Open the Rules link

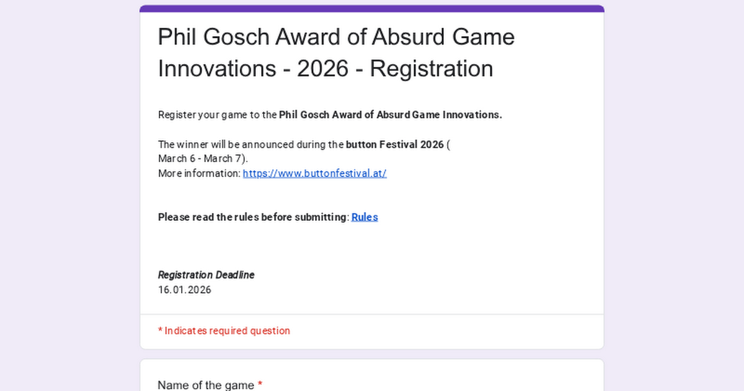click(365, 217)
